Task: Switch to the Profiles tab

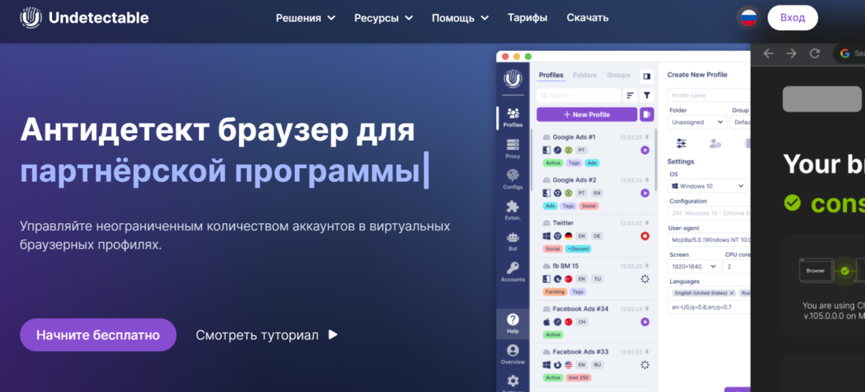Action: 551,75
